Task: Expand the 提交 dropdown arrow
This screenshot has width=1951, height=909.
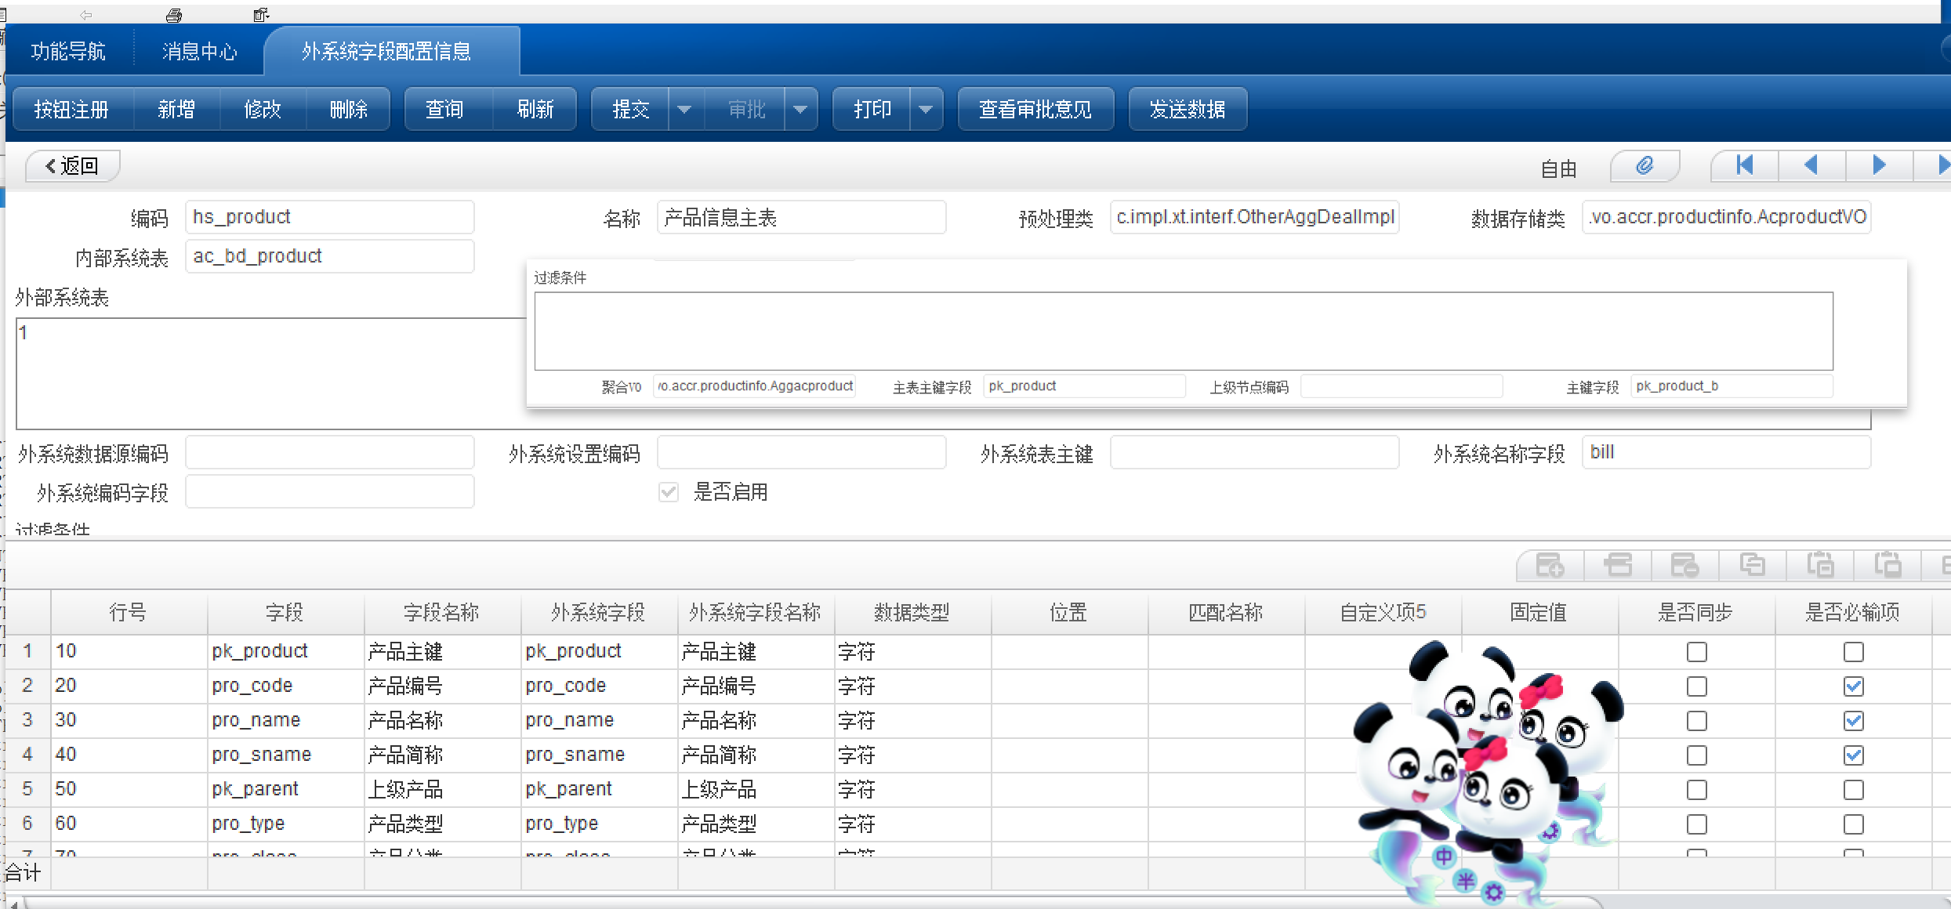Action: coord(684,109)
